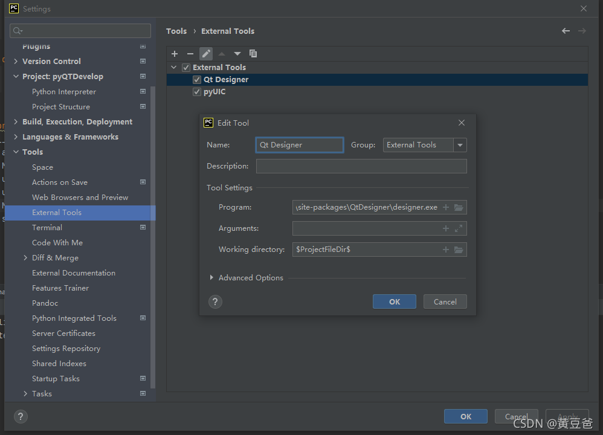Insert macro into Arguments field plus icon
The image size is (603, 435).
[446, 228]
